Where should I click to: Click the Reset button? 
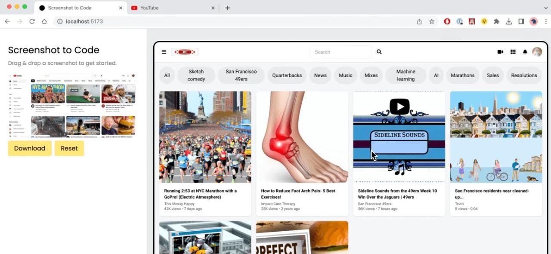click(69, 148)
